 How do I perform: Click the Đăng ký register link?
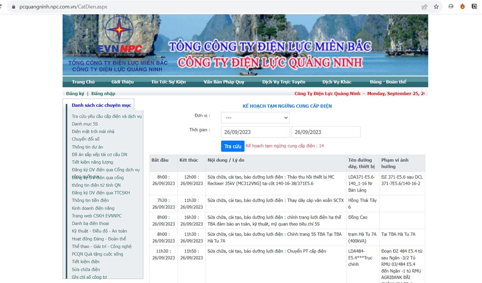coord(75,94)
